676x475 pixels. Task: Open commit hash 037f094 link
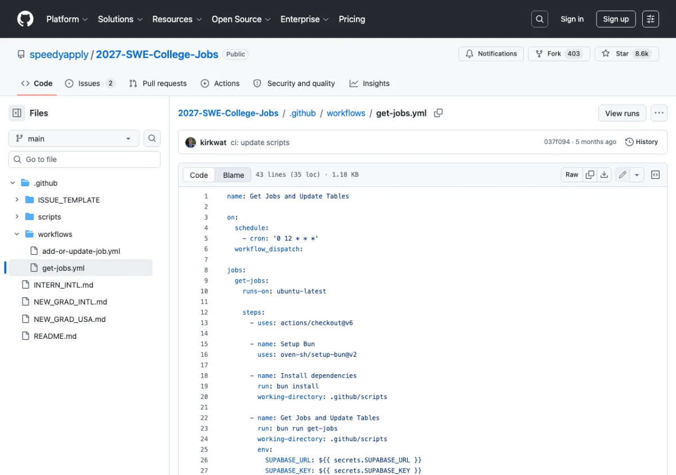click(557, 142)
